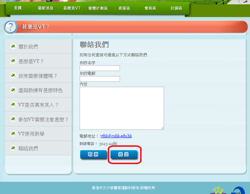Click the icon beside 虛擬教練有甚麼特色
250x194 pixels.
13,90
